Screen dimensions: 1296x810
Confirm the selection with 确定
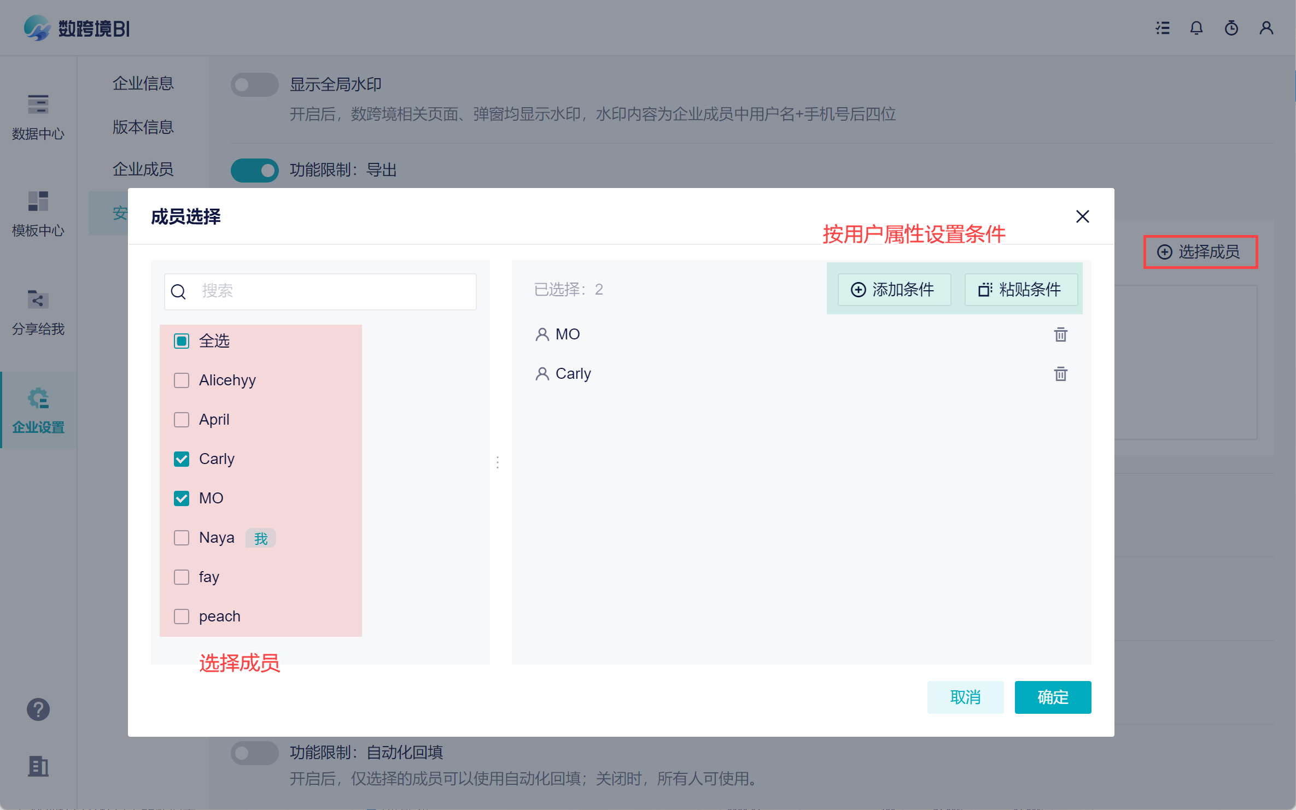1052,697
